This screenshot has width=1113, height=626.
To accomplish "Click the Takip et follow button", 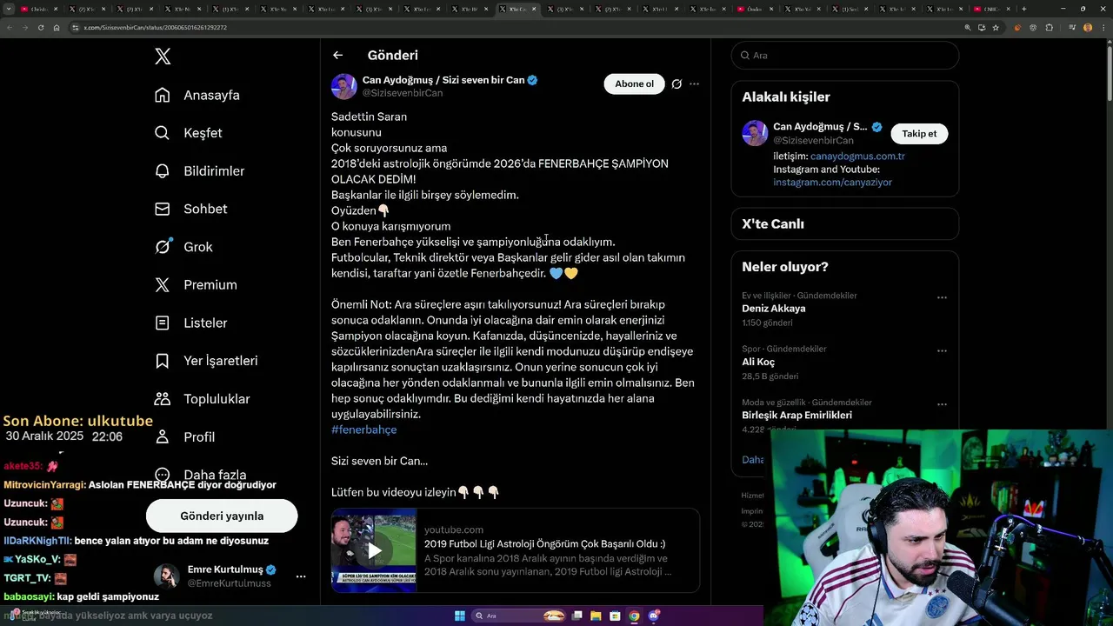I will tap(919, 133).
